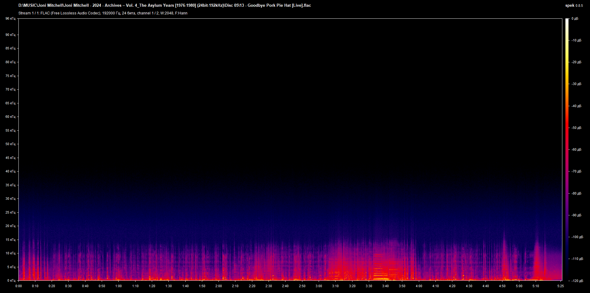The width and height of the screenshot is (590, 293).
Task: Click the spek 0.8.5 version label
Action: pos(573,5)
